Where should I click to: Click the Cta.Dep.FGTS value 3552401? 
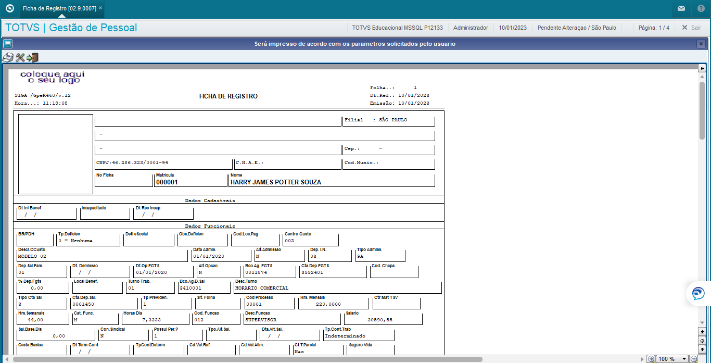[x=312, y=272]
